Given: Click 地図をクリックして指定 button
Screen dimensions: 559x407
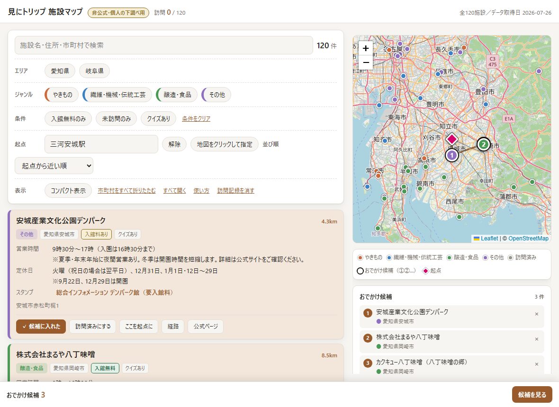Looking at the screenshot, I should tap(225, 144).
